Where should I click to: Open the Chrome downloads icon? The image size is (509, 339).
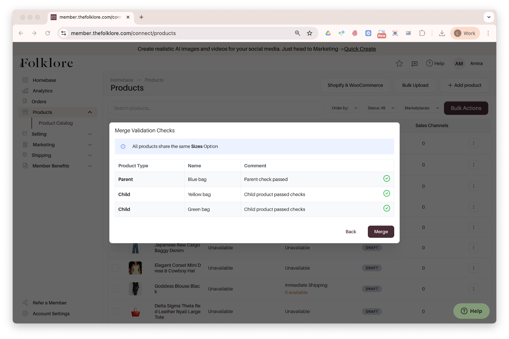click(x=442, y=33)
